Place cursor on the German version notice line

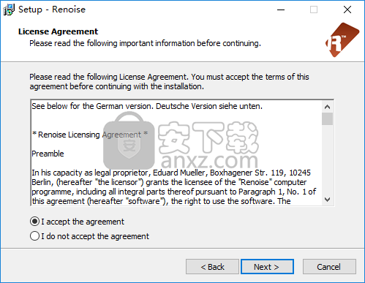click(147, 106)
